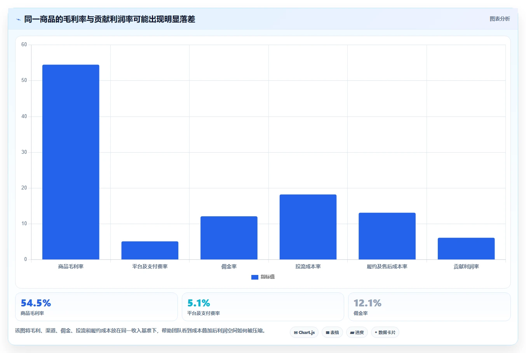This screenshot has height=353, width=526.
Task: Click the lightning icon beside the chart title
Action: (x=18, y=19)
